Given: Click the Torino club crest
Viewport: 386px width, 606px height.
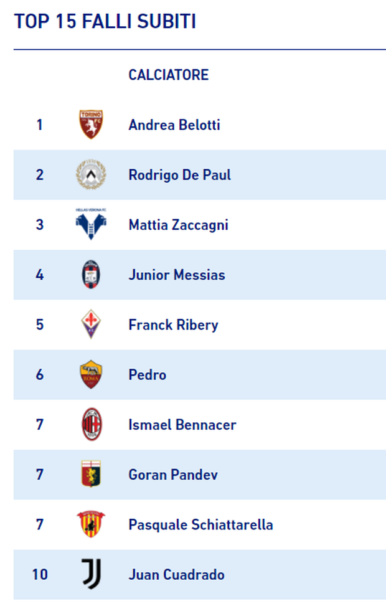Looking at the screenshot, I should tap(91, 125).
